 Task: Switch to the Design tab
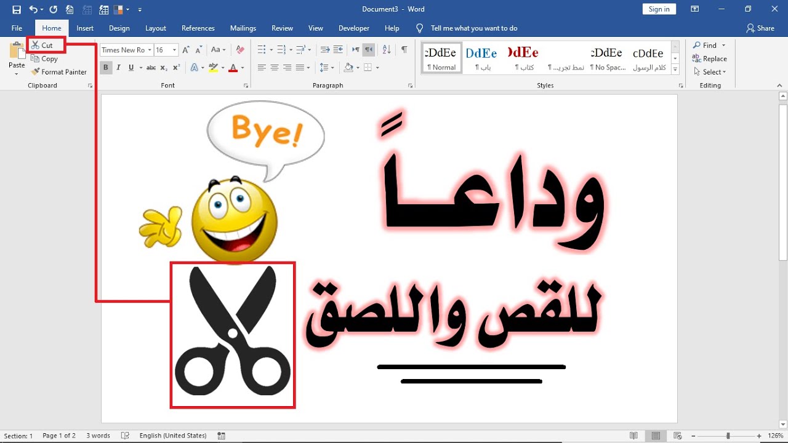click(119, 28)
